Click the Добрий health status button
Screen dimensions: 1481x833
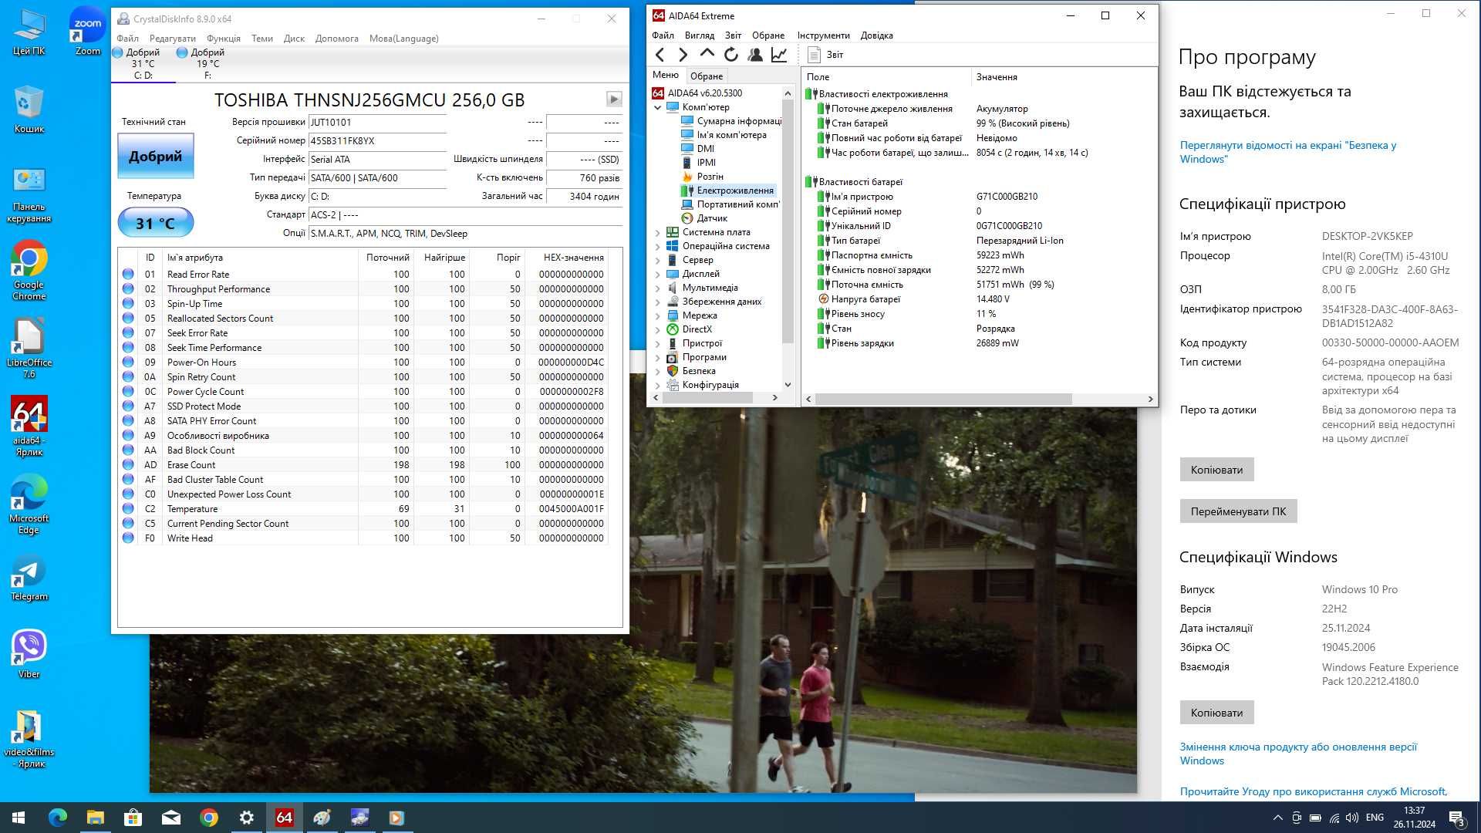click(155, 156)
